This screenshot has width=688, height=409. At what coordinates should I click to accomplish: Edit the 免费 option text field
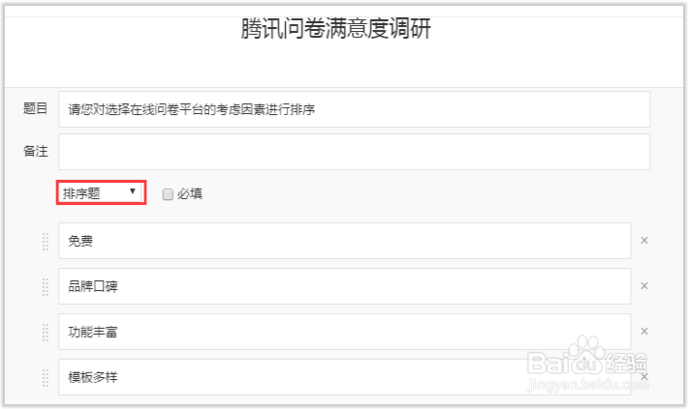pos(344,241)
